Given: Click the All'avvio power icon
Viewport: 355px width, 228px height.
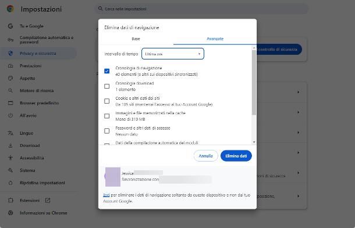Looking at the screenshot, I should [10, 115].
